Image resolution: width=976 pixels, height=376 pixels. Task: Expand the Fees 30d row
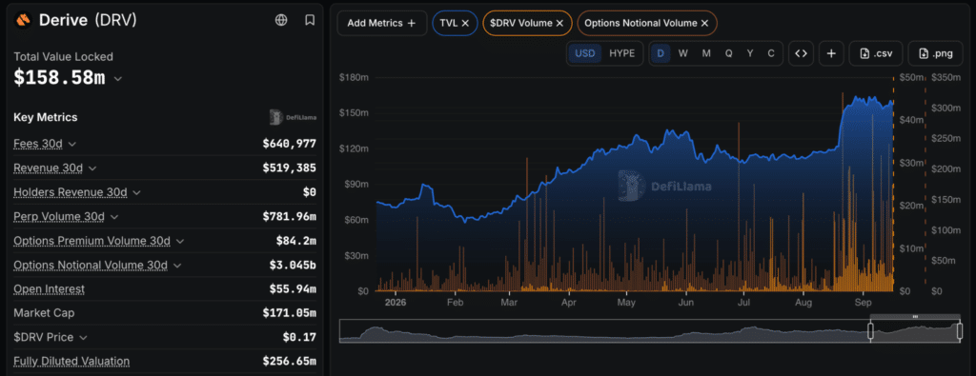point(72,144)
